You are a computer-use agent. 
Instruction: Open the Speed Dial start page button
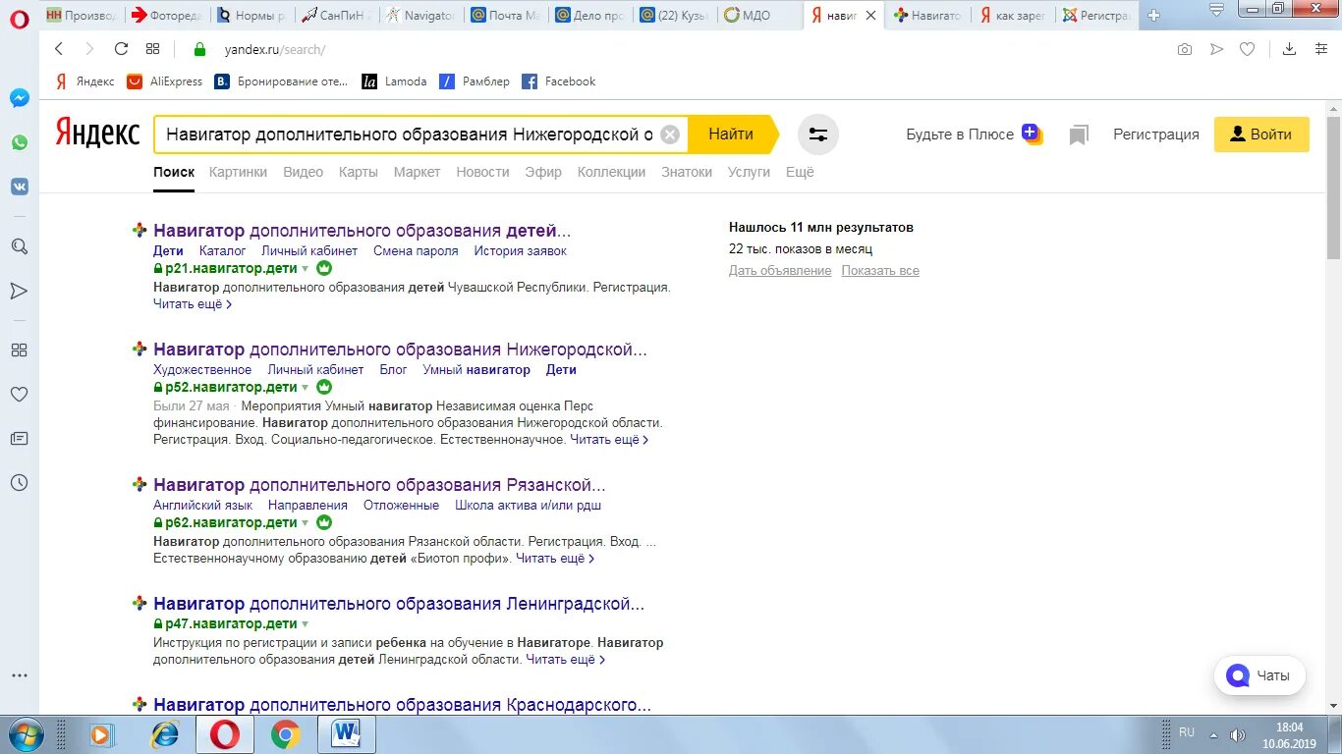click(152, 48)
